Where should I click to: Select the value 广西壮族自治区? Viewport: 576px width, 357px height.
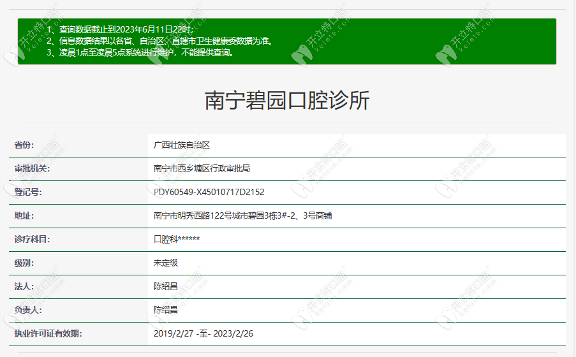pos(181,145)
